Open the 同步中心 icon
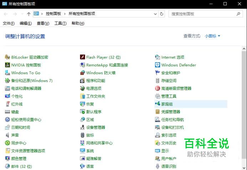The height and width of the screenshot is (170, 247). 7,143
